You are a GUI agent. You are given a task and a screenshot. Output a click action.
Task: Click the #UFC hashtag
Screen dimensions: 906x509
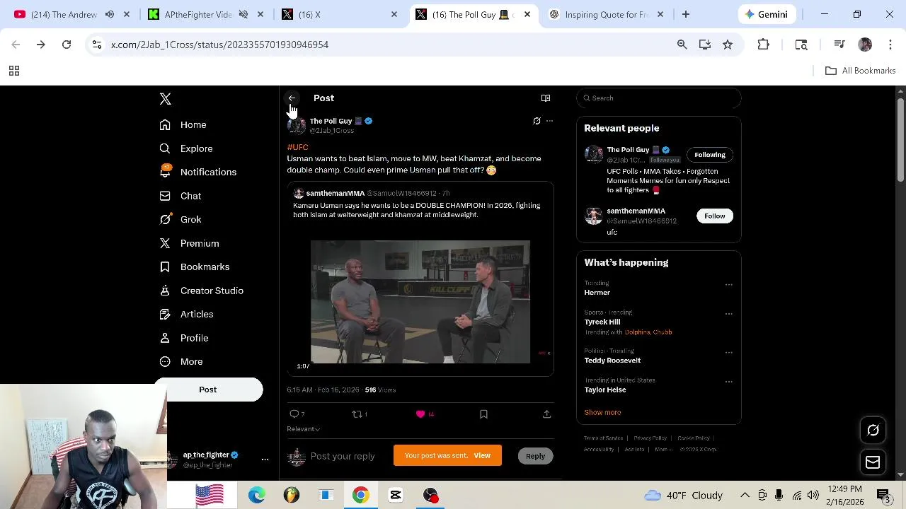point(297,147)
